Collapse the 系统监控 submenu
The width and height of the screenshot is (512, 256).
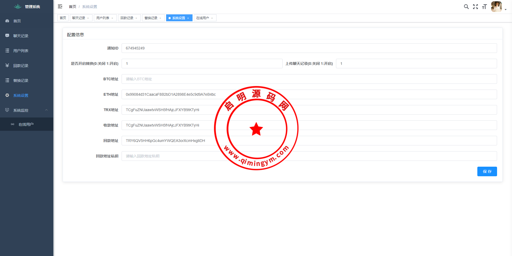(46, 110)
